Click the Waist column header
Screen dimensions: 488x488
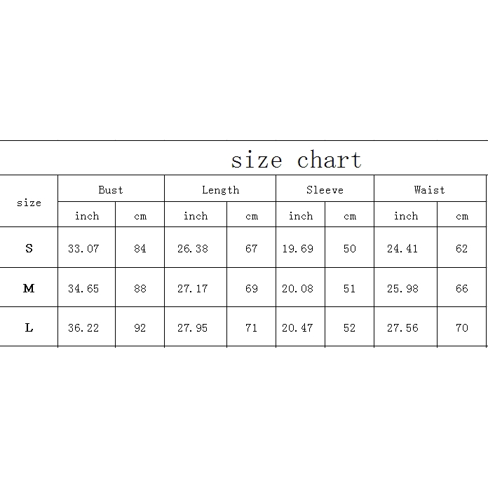coord(429,189)
